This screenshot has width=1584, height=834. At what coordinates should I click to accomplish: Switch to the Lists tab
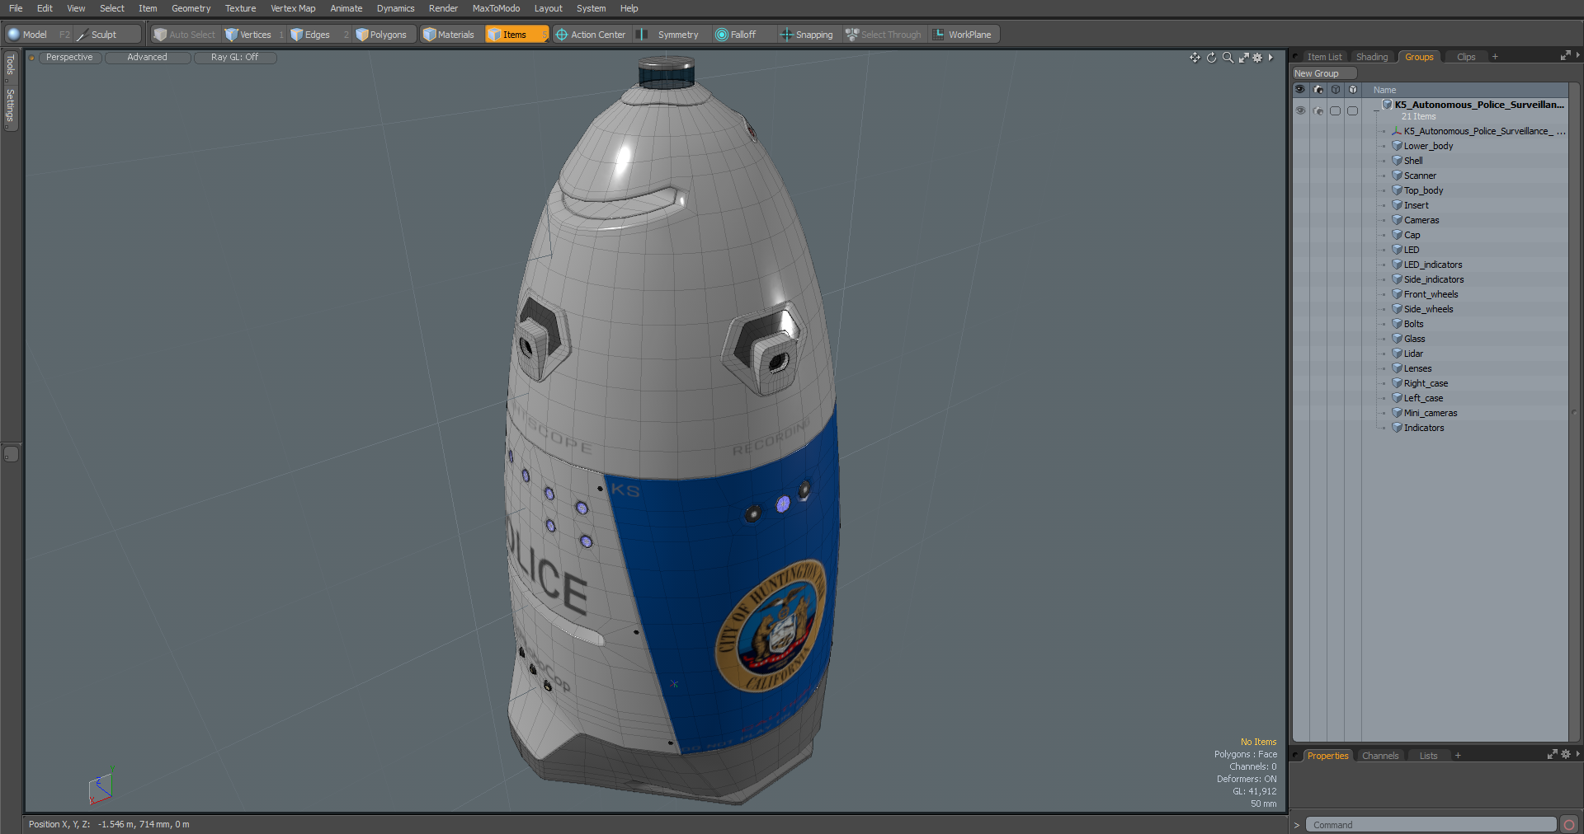(1428, 756)
